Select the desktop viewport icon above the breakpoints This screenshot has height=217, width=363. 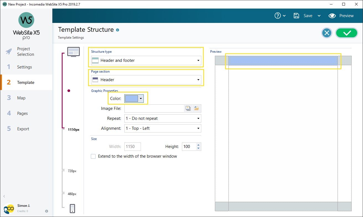click(73, 51)
